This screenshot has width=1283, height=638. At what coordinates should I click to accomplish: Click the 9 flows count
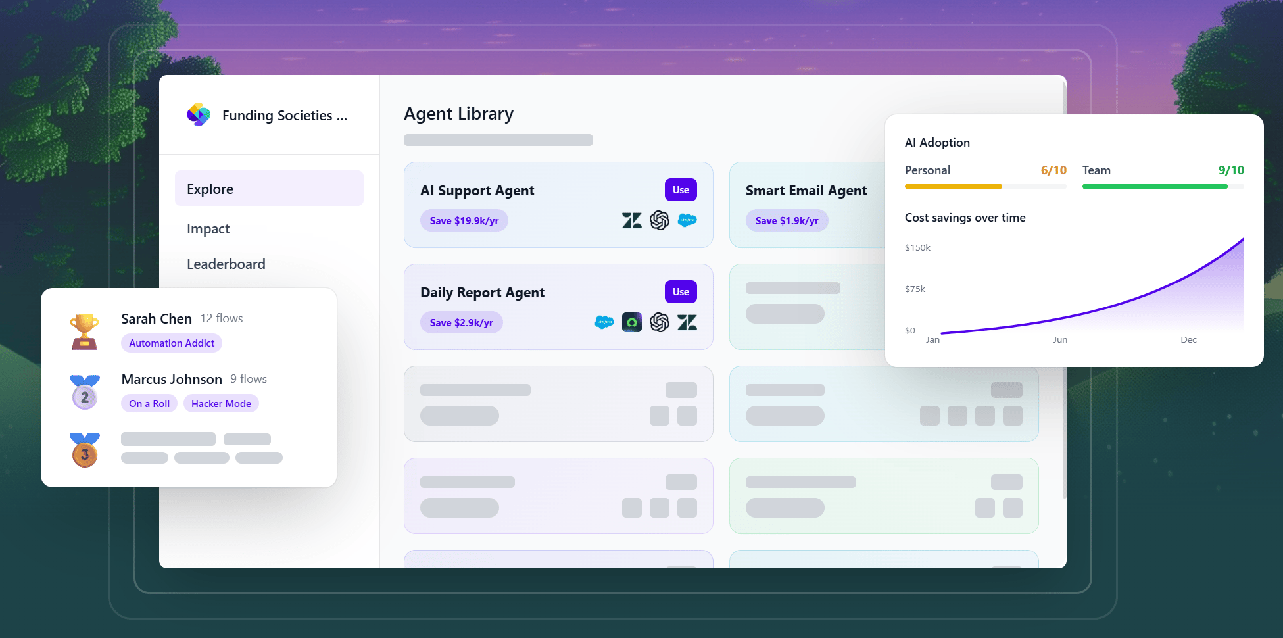click(249, 379)
